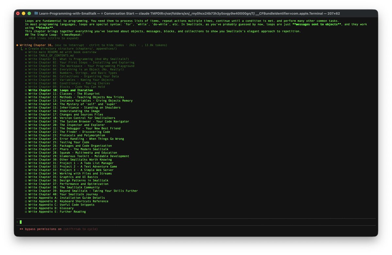This screenshot has height=255, width=392.
Task: Click 'Write Chapter 23: Protocols and Polymorphism' row
Action: click(x=65, y=135)
